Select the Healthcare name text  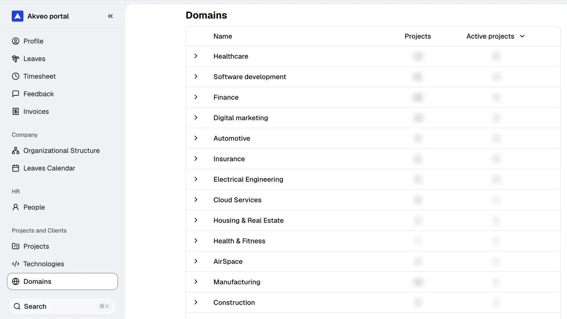pyautogui.click(x=231, y=56)
